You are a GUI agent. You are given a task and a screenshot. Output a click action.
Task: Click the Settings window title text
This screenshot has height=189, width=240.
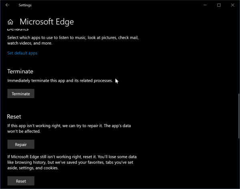tap(25, 5)
